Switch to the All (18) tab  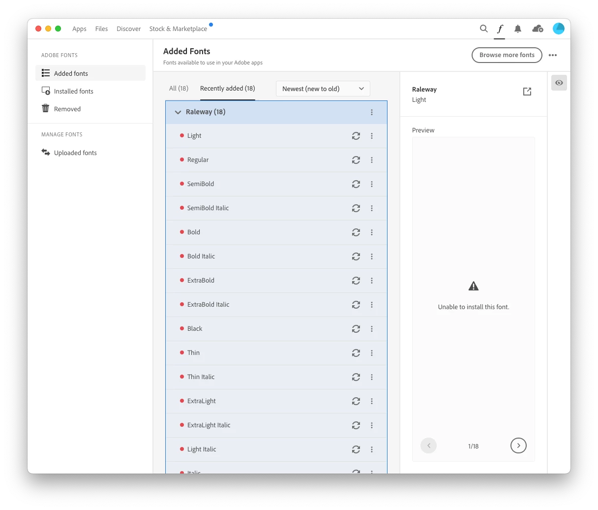point(179,89)
